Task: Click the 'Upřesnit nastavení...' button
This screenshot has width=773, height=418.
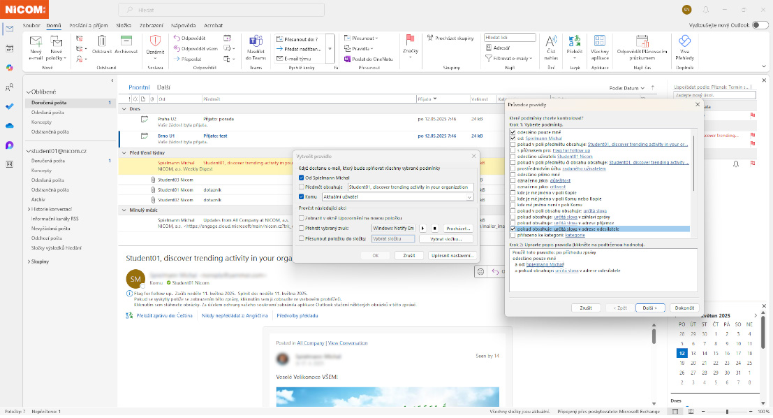Action: [451, 256]
